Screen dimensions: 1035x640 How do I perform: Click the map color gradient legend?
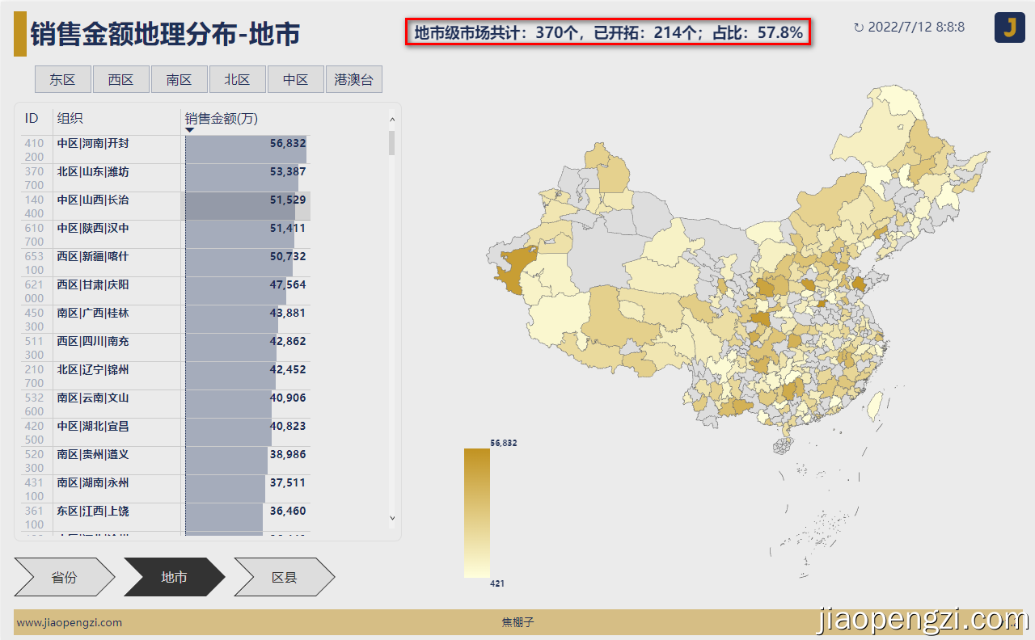click(477, 513)
